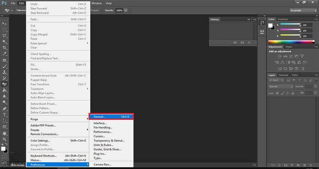The image size is (319, 169).
Task: Add a Curves adjustment
Action: pyautogui.click(x=291, y=56)
